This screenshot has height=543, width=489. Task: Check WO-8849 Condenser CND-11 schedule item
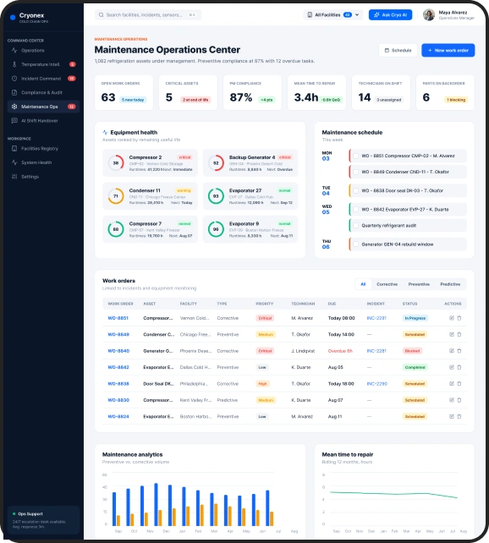[355, 172]
